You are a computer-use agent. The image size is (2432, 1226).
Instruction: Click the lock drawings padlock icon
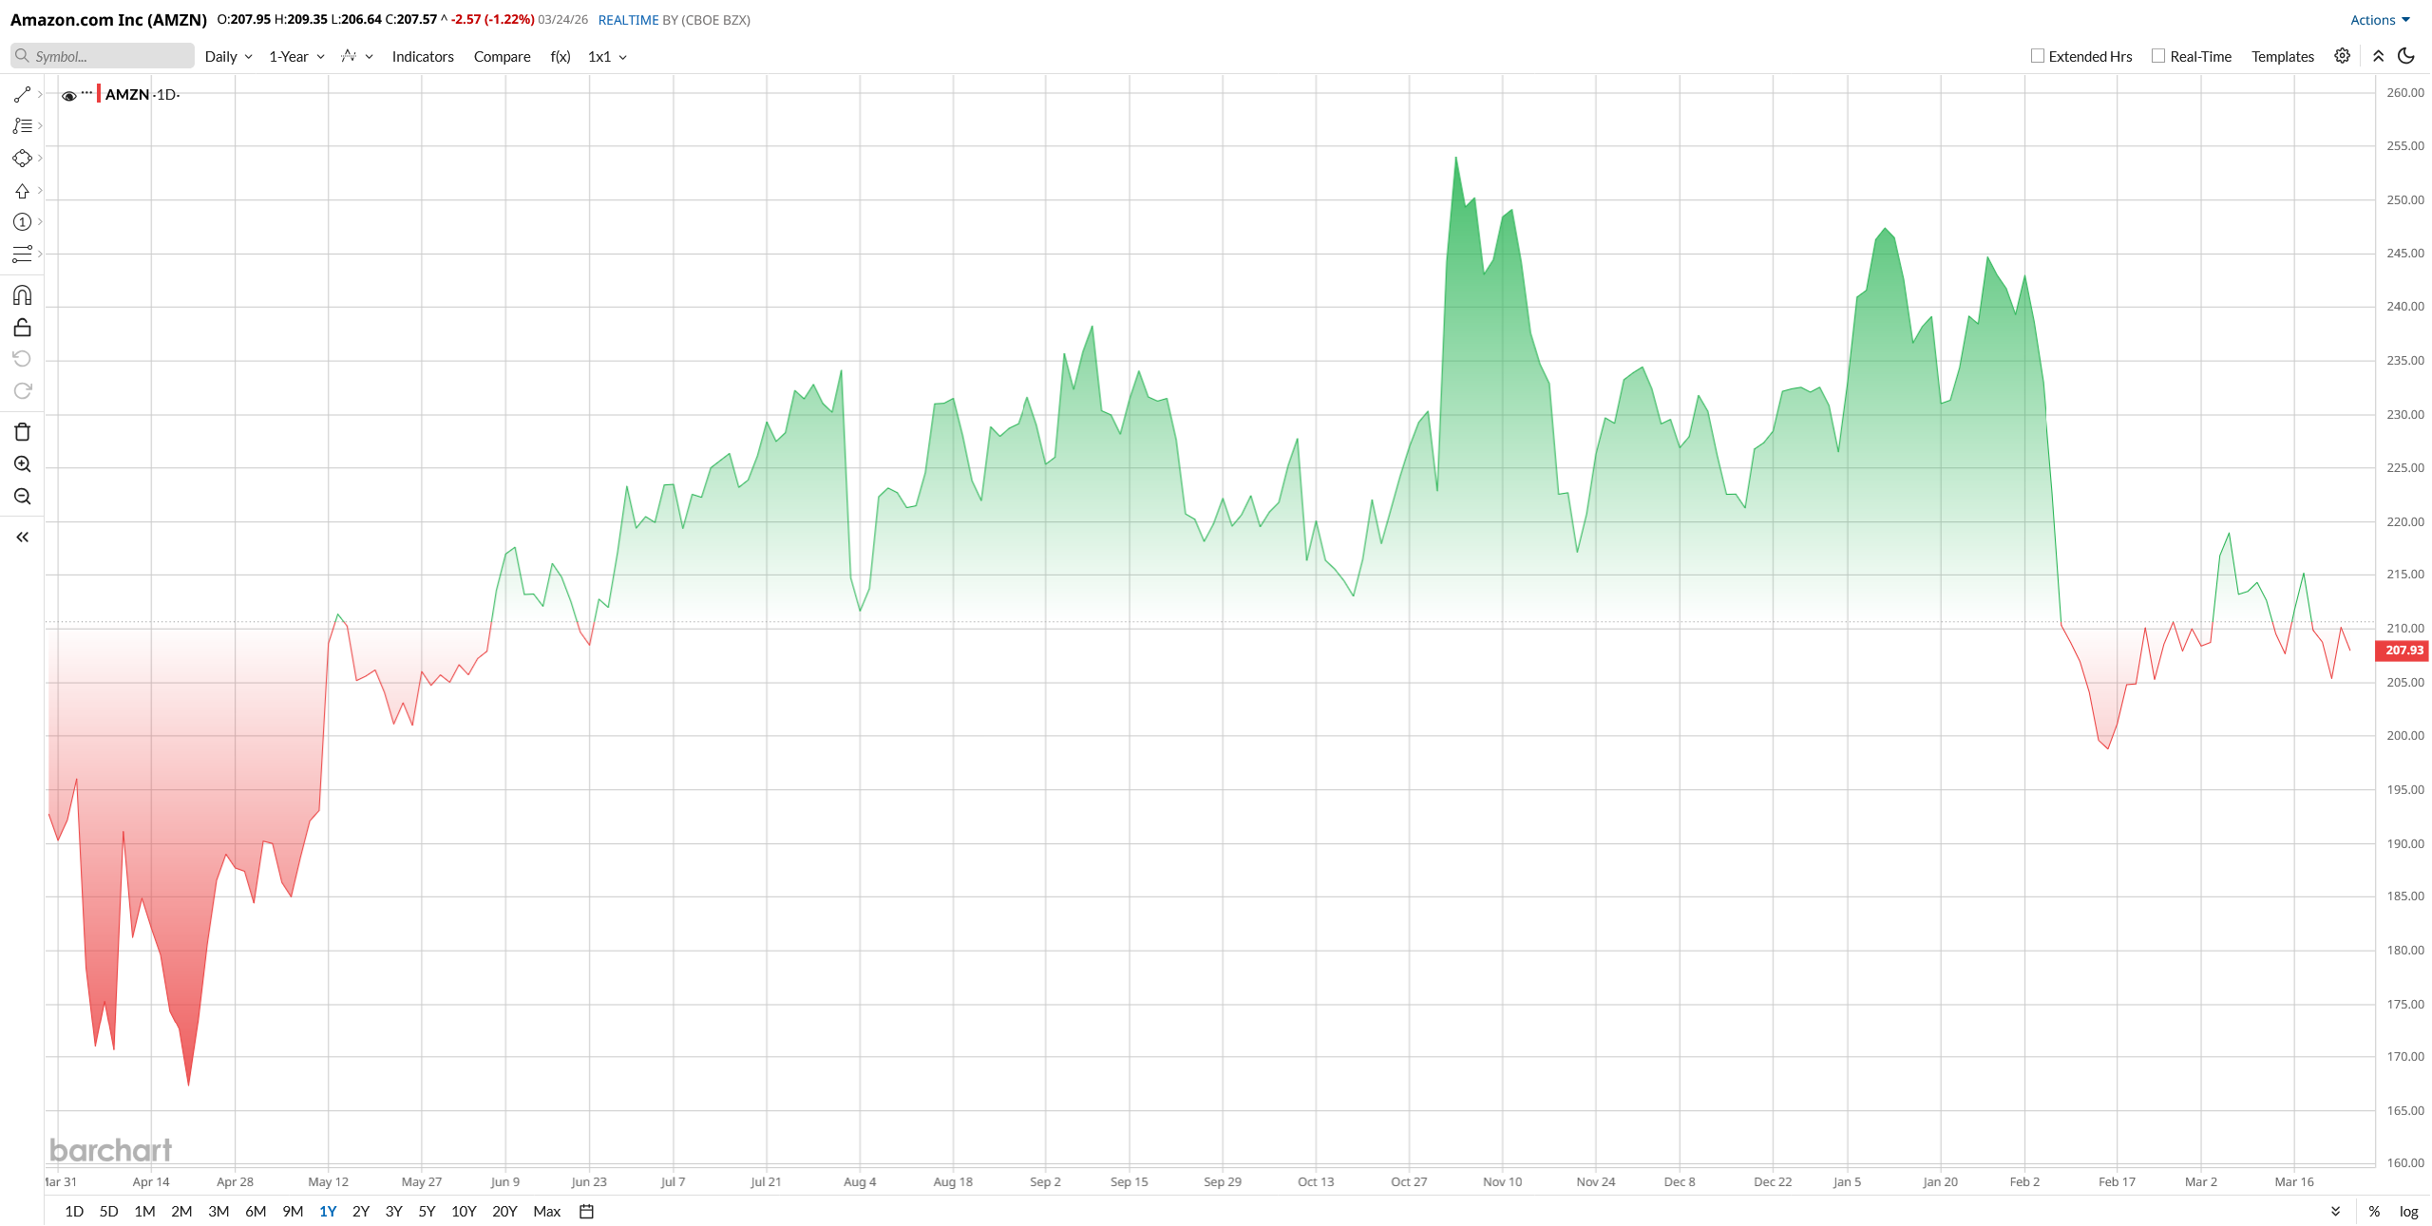tap(23, 328)
